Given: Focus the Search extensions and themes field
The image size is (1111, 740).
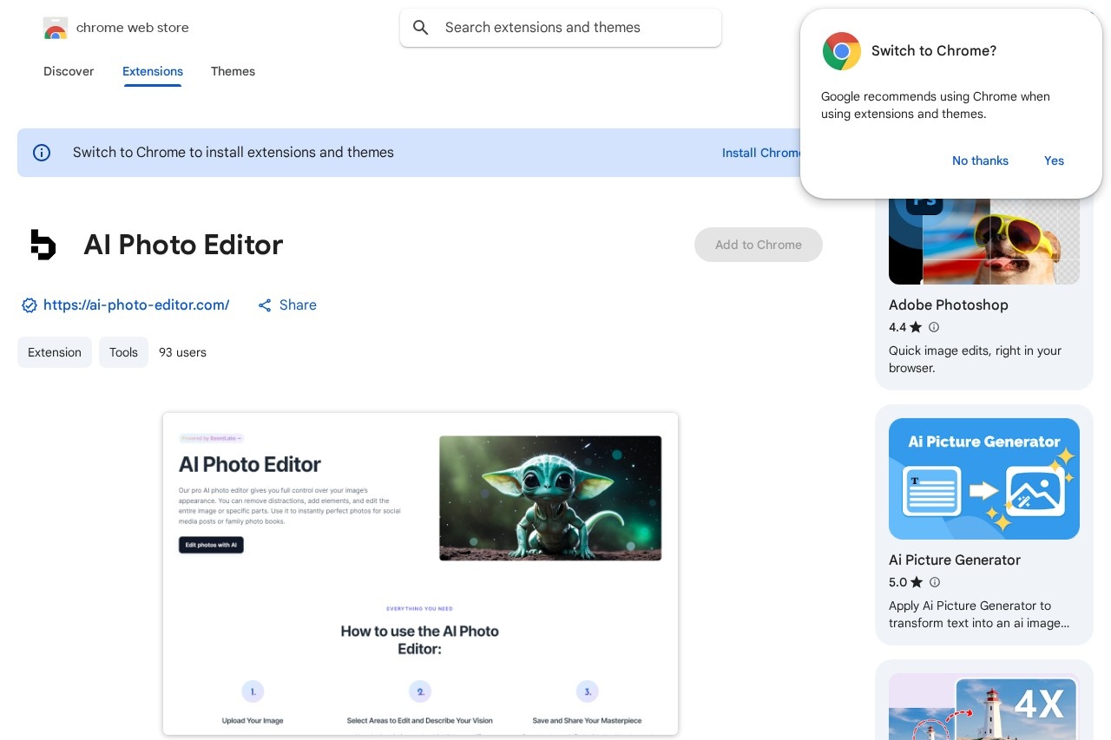Looking at the screenshot, I should 573,28.
